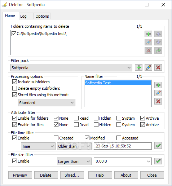Uncheck Archive in the folders row
Viewport: 172px width, 186px height.
(x=142, y=118)
